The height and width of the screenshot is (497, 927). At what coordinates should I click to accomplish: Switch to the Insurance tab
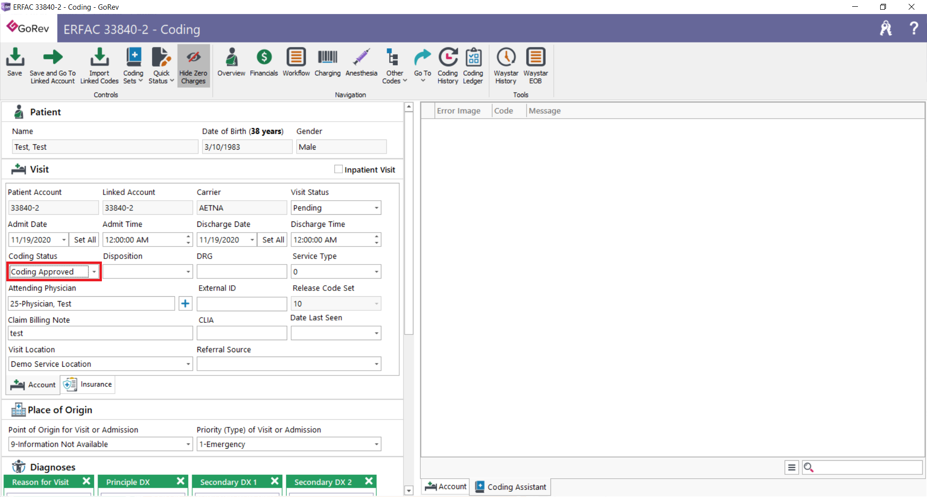click(x=88, y=385)
